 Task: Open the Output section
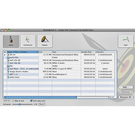(45, 41)
